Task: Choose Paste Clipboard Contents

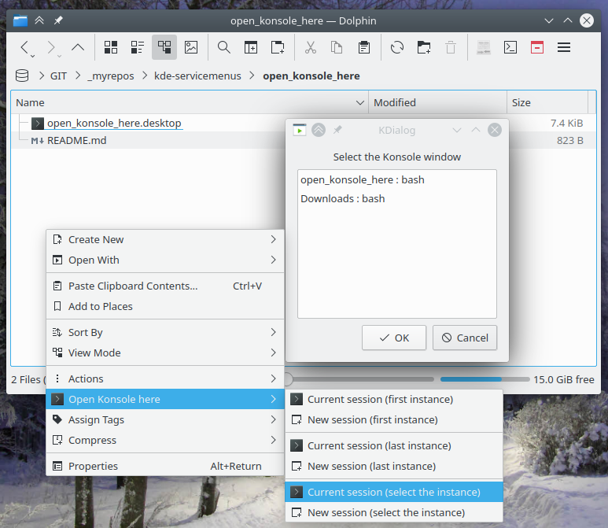Action: point(165,286)
